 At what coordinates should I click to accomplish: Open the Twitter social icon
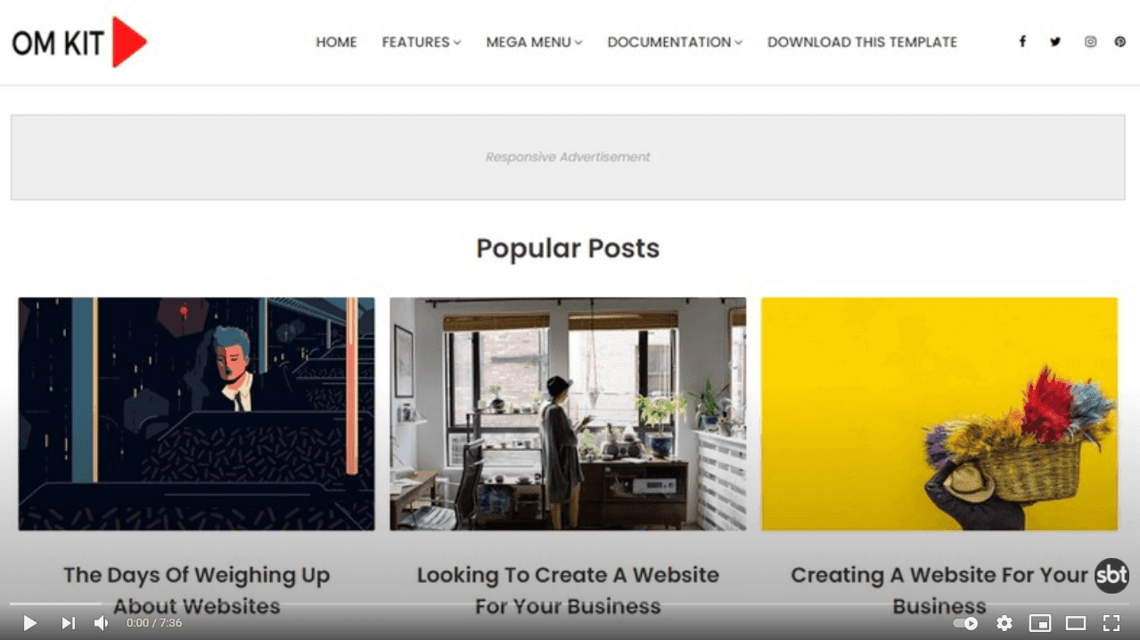[x=1055, y=42]
